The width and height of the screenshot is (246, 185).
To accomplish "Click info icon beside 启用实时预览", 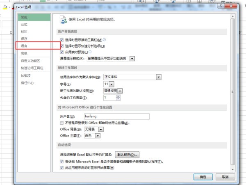I will click(90, 52).
